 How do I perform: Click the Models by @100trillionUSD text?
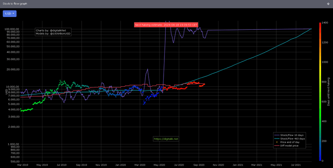point(53,34)
